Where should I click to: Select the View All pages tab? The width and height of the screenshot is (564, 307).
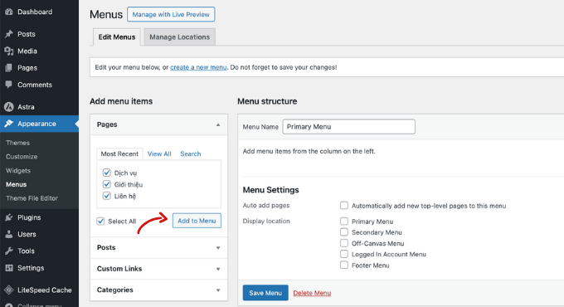coord(159,153)
